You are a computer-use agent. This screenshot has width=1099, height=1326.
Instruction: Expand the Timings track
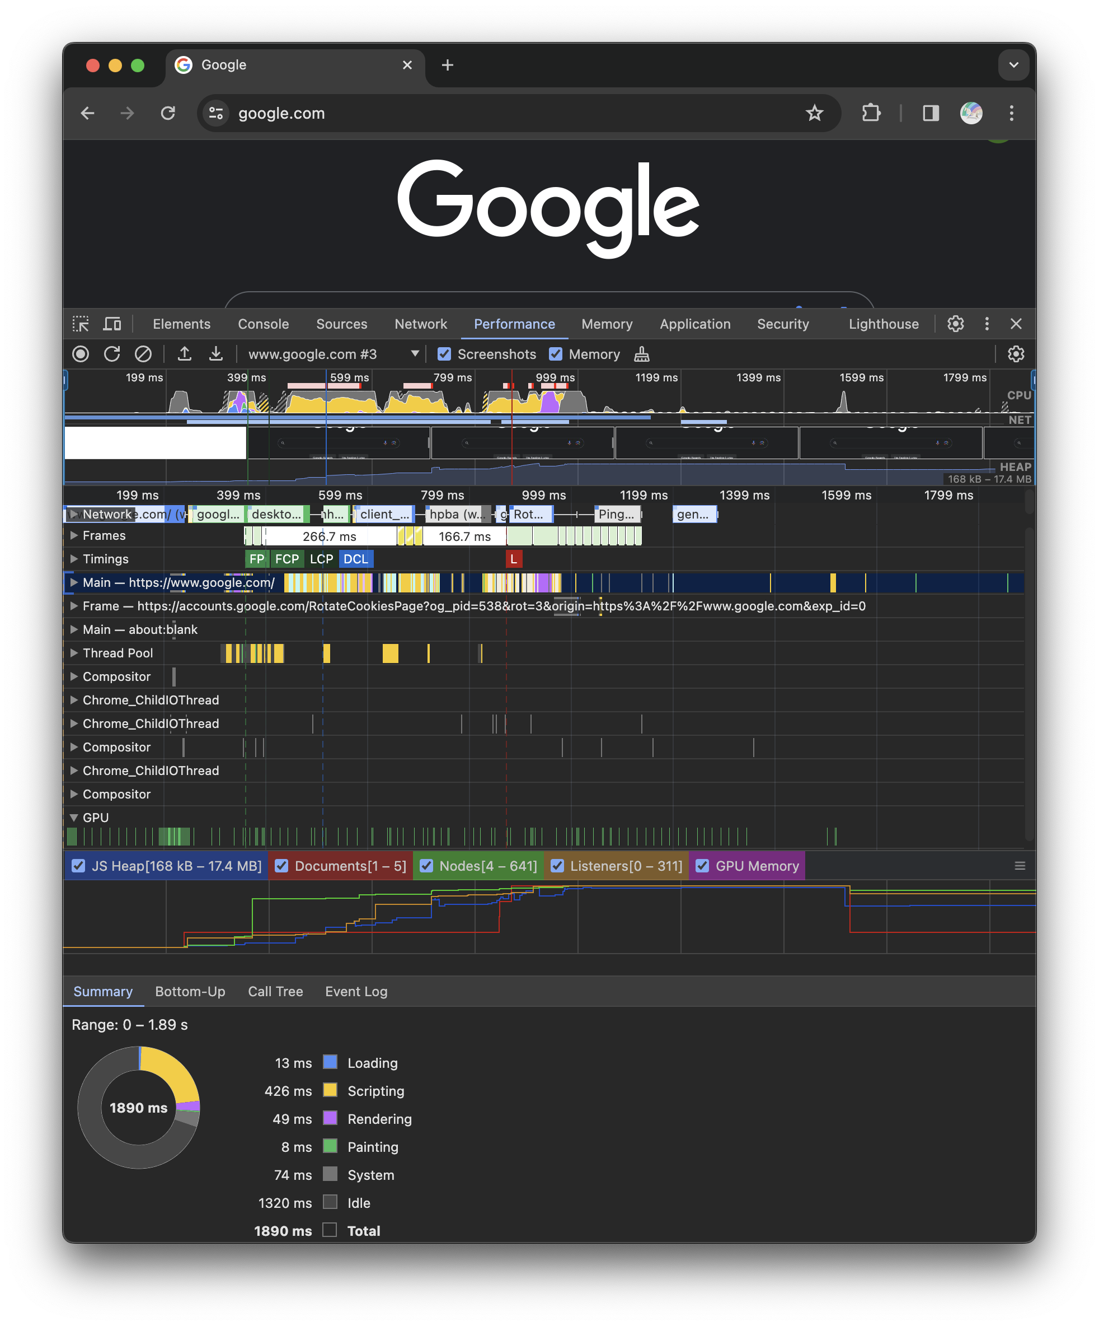(74, 559)
